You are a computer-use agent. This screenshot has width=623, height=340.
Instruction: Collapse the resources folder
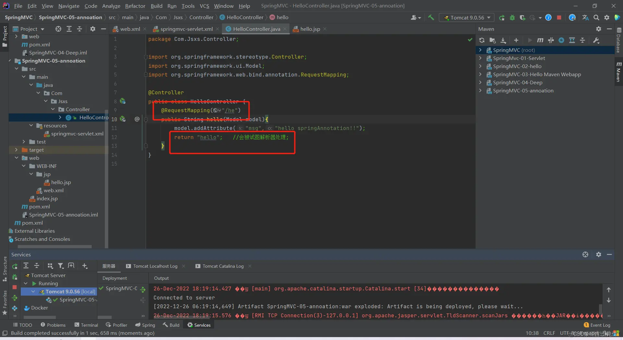tap(31, 125)
